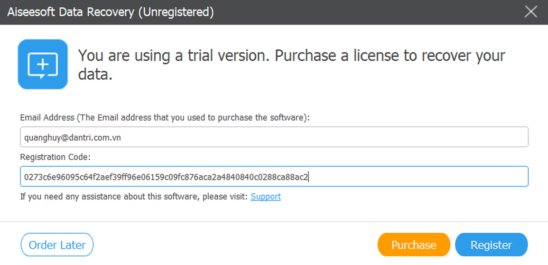Click the plus symbol inside the app logo
Viewport: 548px width, 265px height.
pyautogui.click(x=43, y=63)
